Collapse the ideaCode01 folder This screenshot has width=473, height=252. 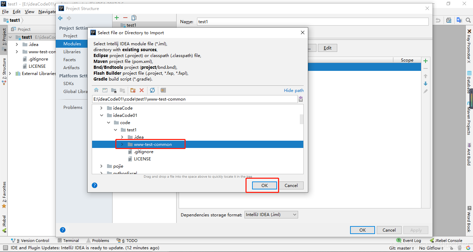pyautogui.click(x=101, y=115)
